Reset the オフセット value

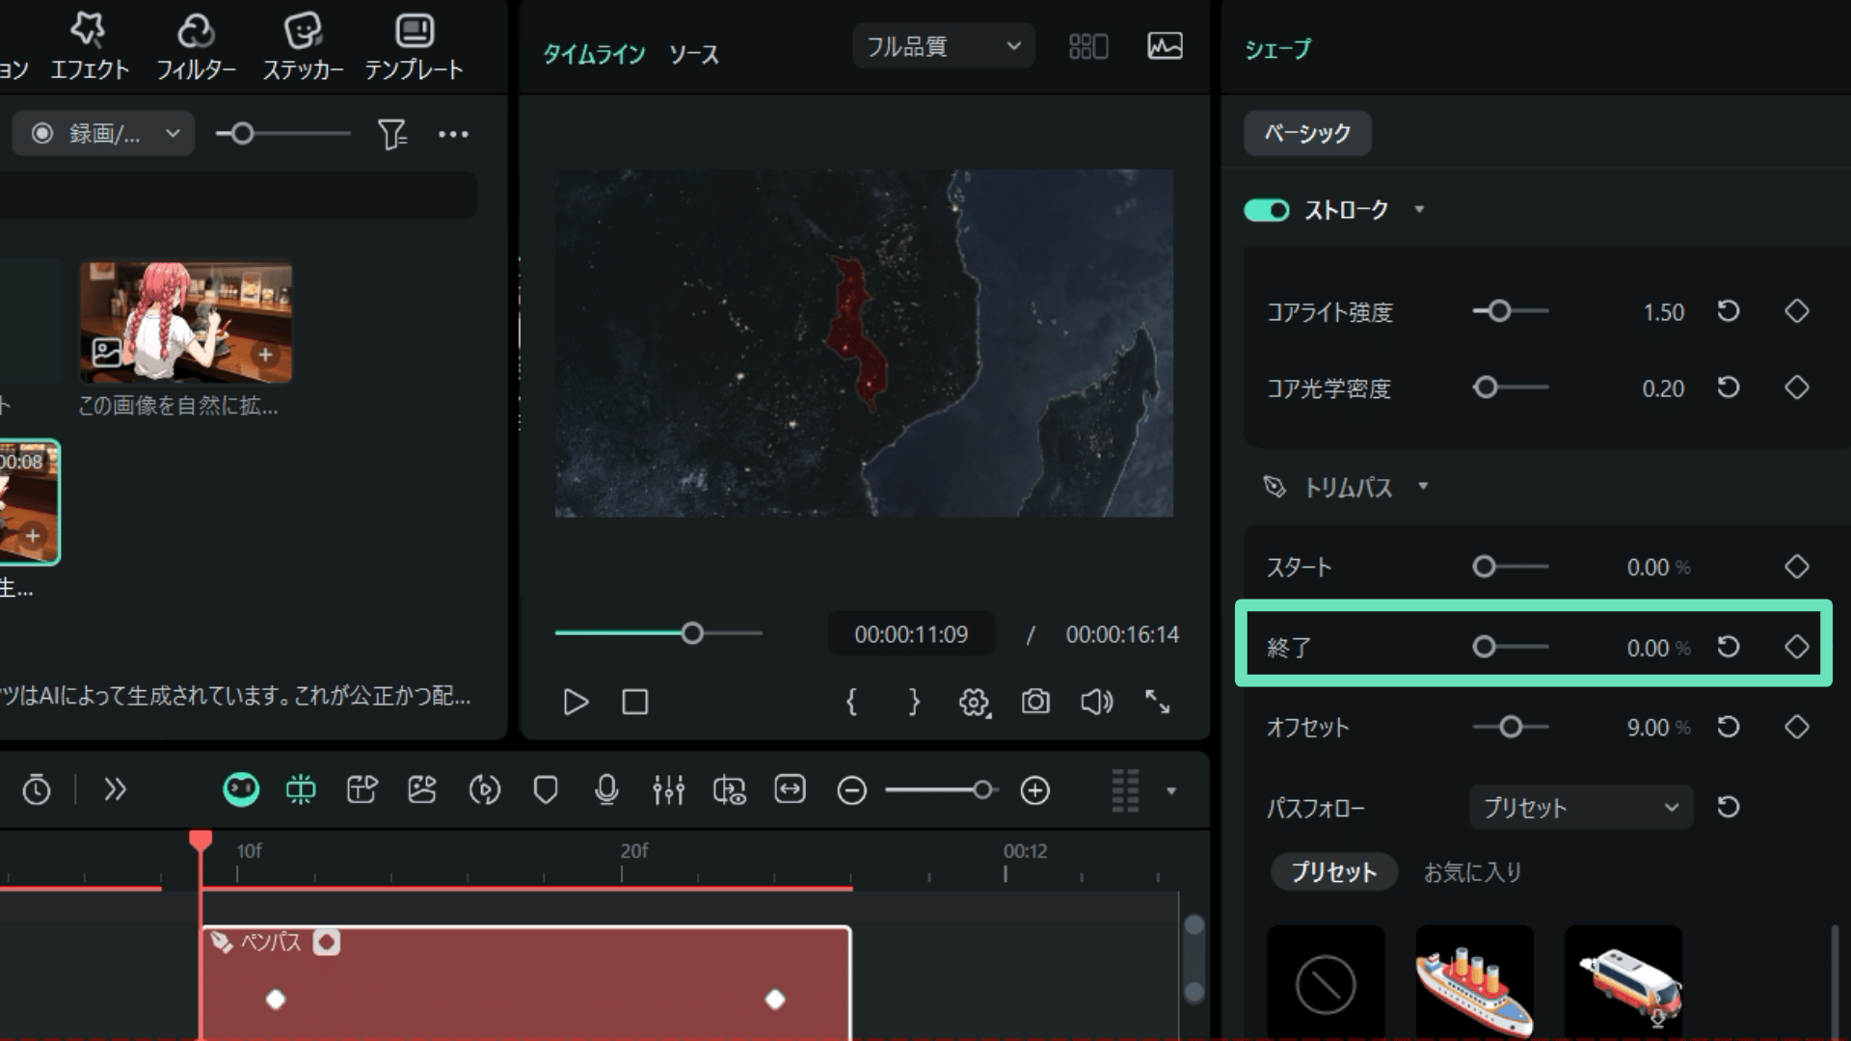pyautogui.click(x=1729, y=727)
